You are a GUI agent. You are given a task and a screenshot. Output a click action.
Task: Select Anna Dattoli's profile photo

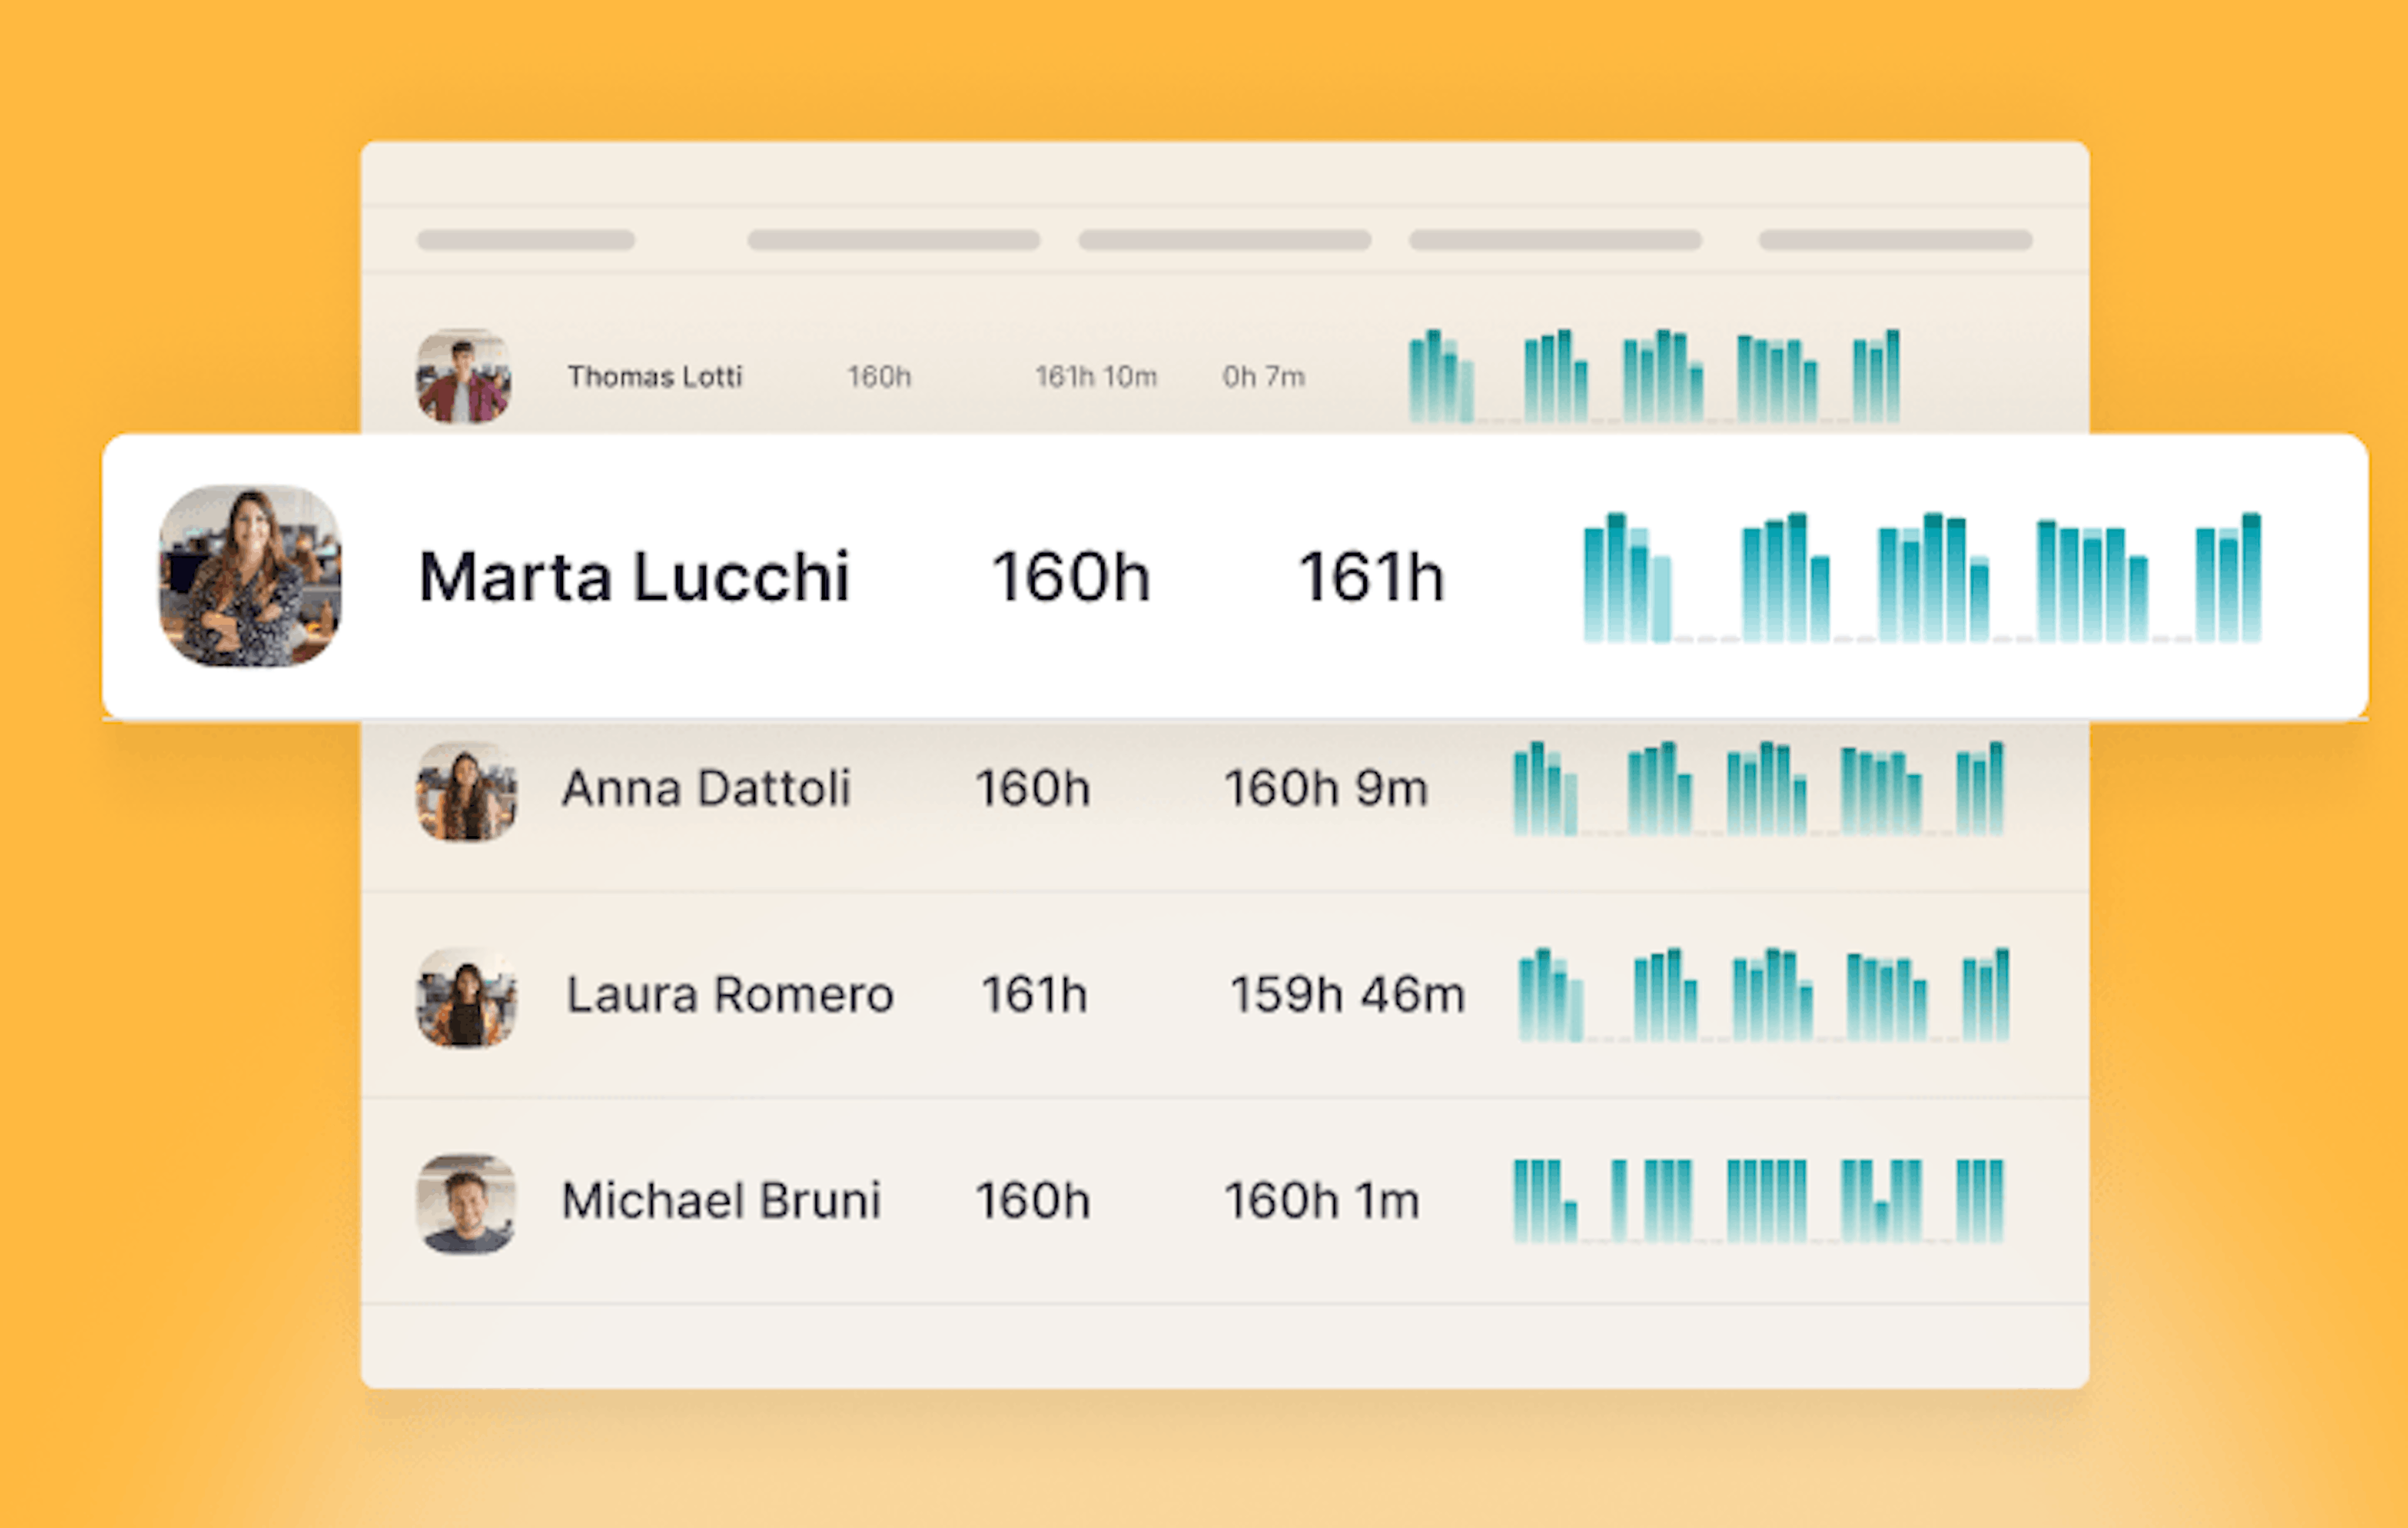pos(467,791)
